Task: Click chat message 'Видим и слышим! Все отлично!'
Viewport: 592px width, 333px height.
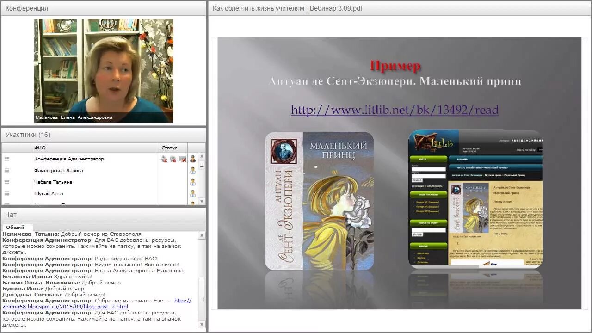Action: tap(91, 265)
